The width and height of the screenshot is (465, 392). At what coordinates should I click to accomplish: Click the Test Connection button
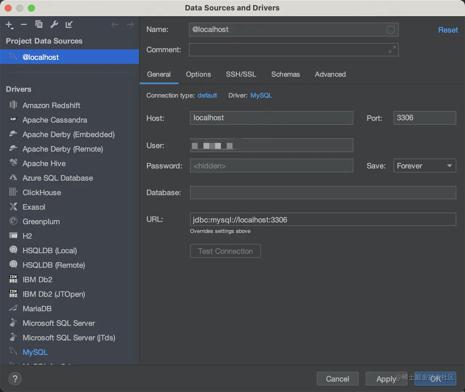(225, 251)
